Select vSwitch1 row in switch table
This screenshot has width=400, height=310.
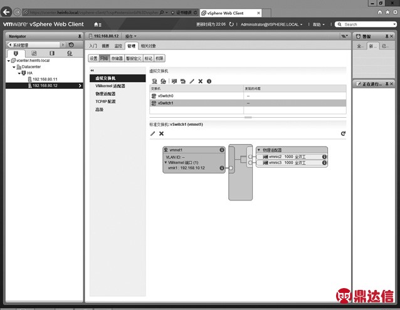pyautogui.click(x=248, y=103)
